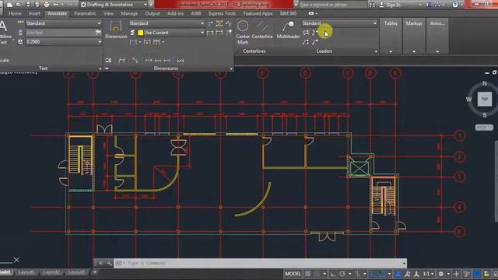This screenshot has width=498, height=280.
Task: Click the Linear dimension icon
Action: pos(133,42)
